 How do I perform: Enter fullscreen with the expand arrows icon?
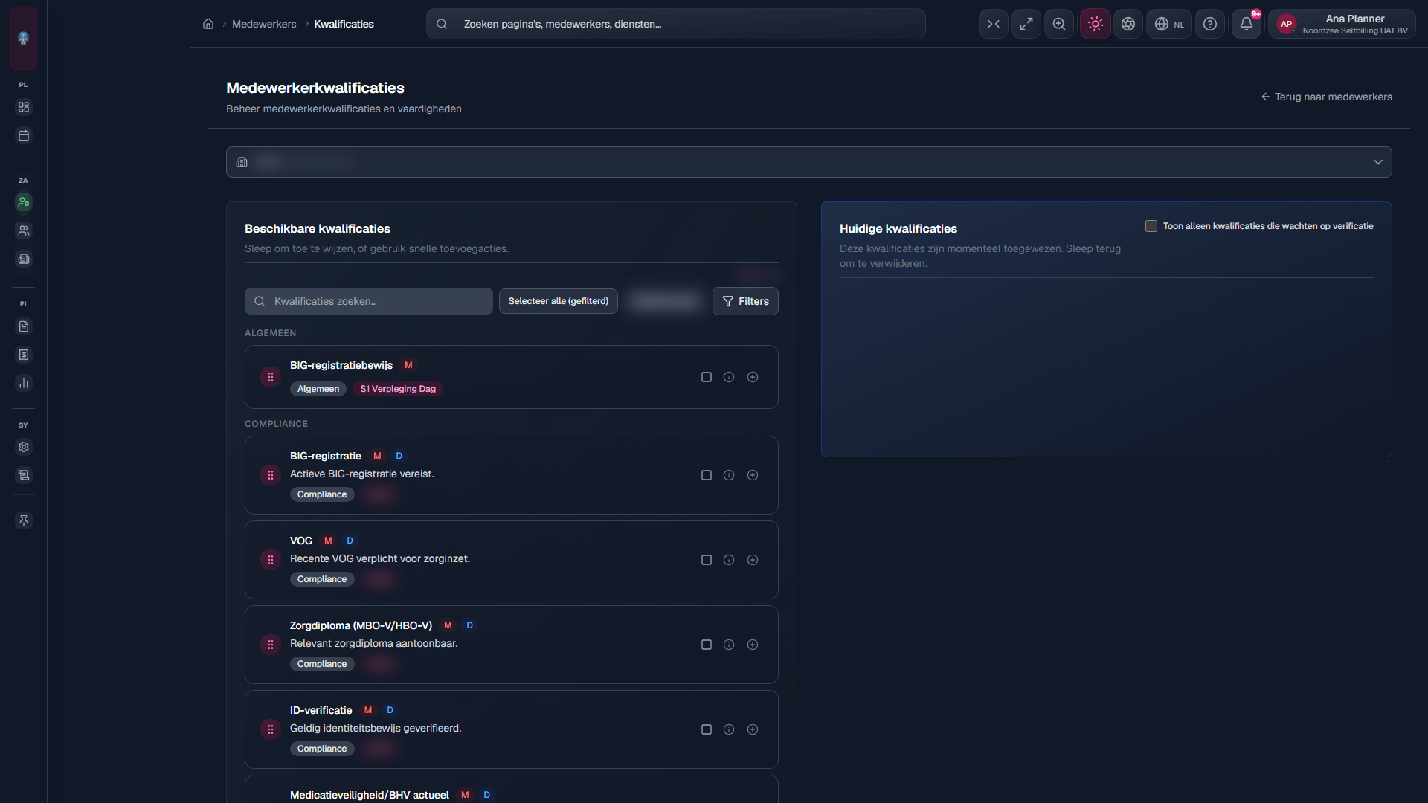pyautogui.click(x=1026, y=24)
